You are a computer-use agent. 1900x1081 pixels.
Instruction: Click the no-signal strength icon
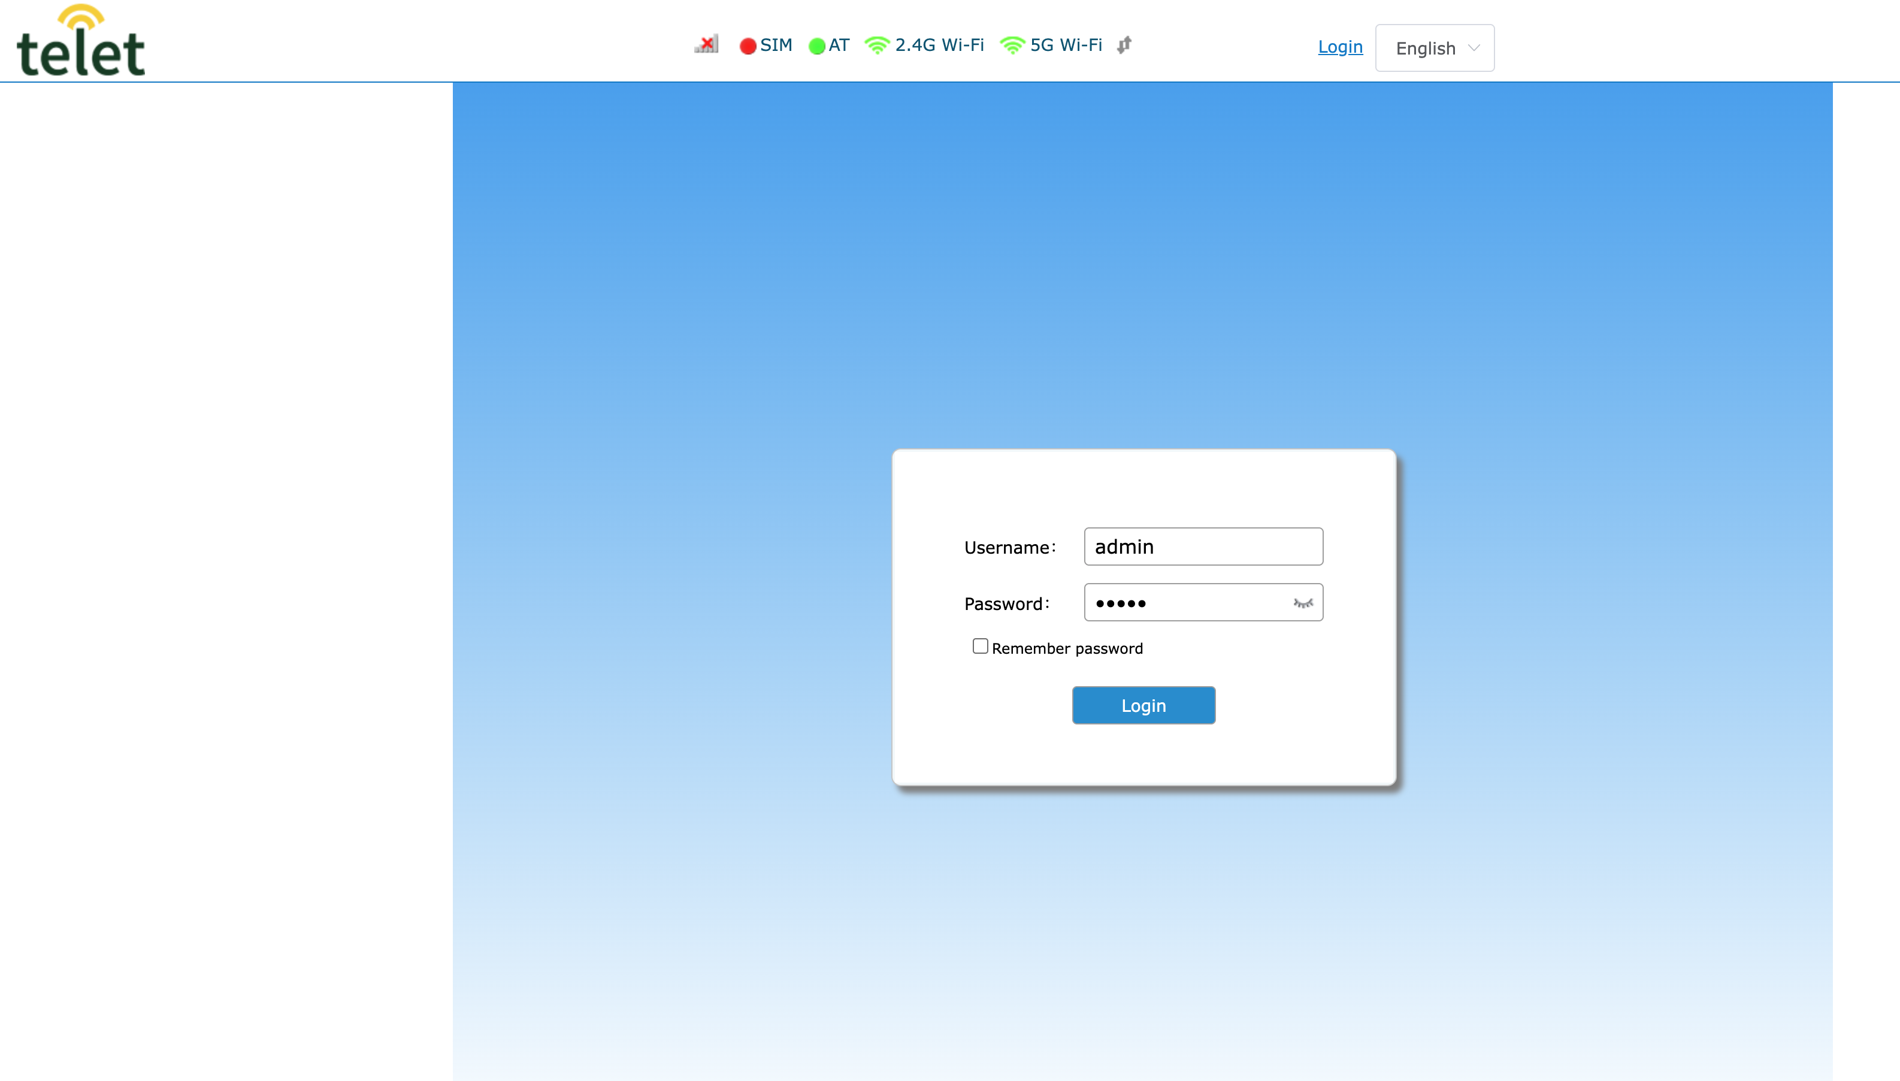(x=707, y=44)
